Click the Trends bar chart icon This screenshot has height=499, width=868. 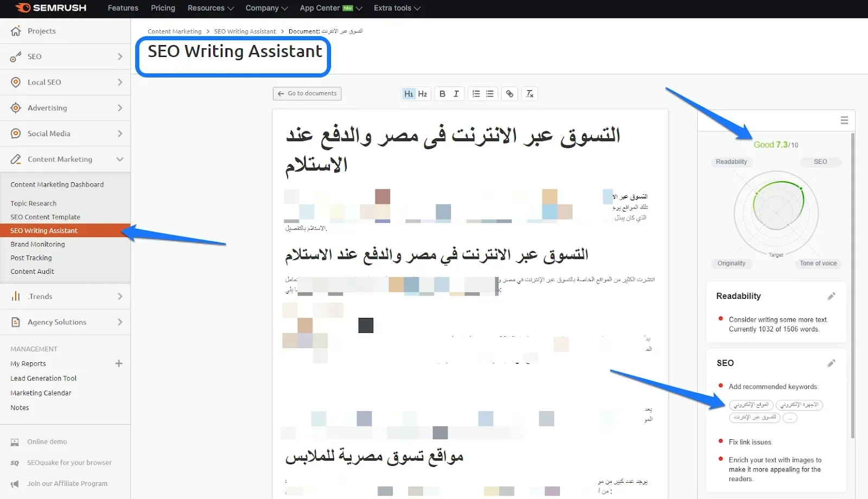(x=16, y=296)
